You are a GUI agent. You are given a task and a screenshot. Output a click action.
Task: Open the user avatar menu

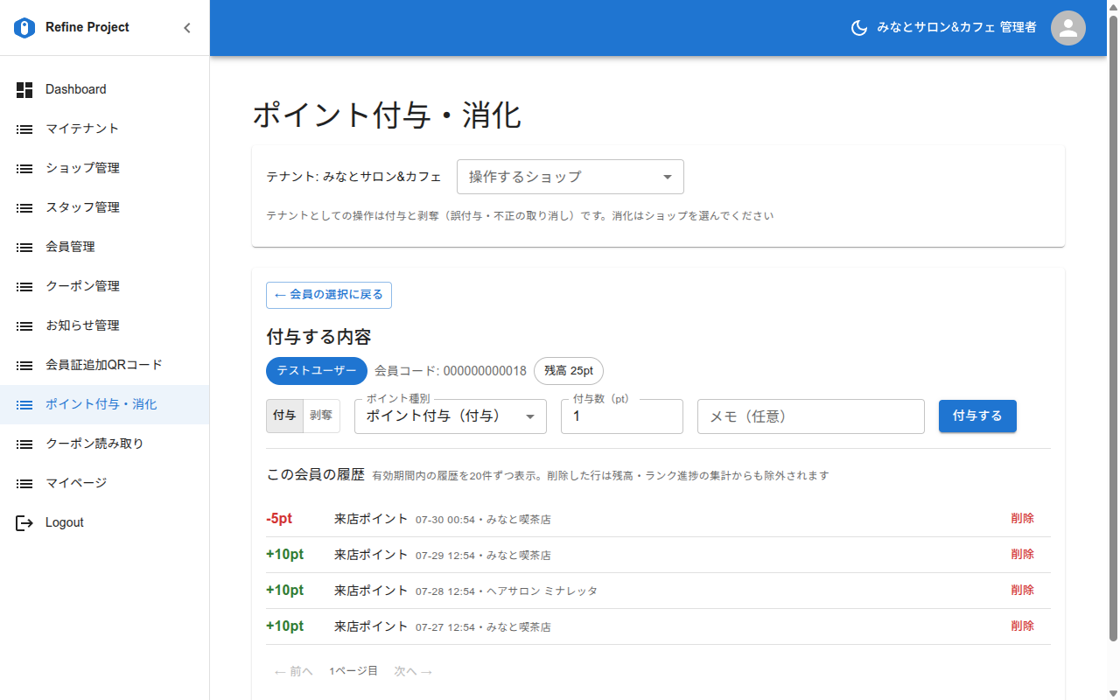(1067, 28)
